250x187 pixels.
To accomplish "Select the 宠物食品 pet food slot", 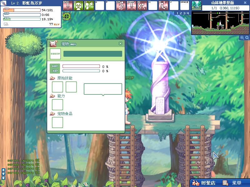I will (57, 122).
